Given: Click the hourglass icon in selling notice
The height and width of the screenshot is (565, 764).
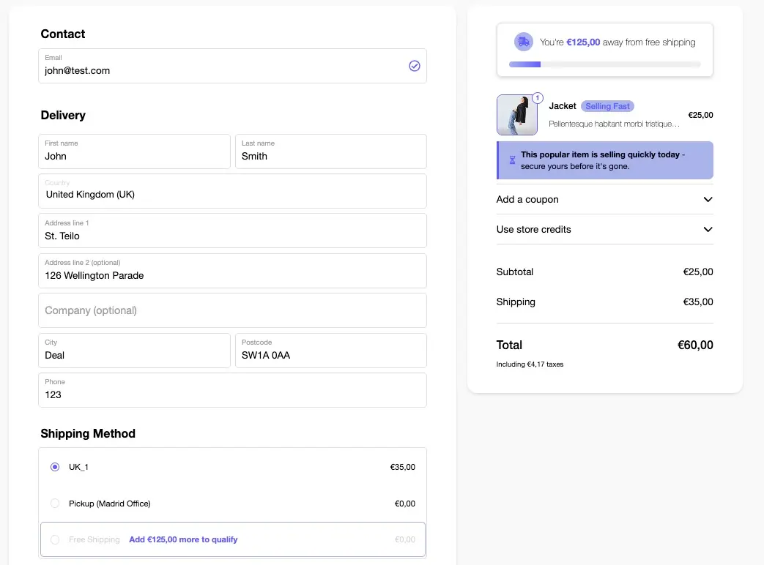Looking at the screenshot, I should tap(511, 160).
